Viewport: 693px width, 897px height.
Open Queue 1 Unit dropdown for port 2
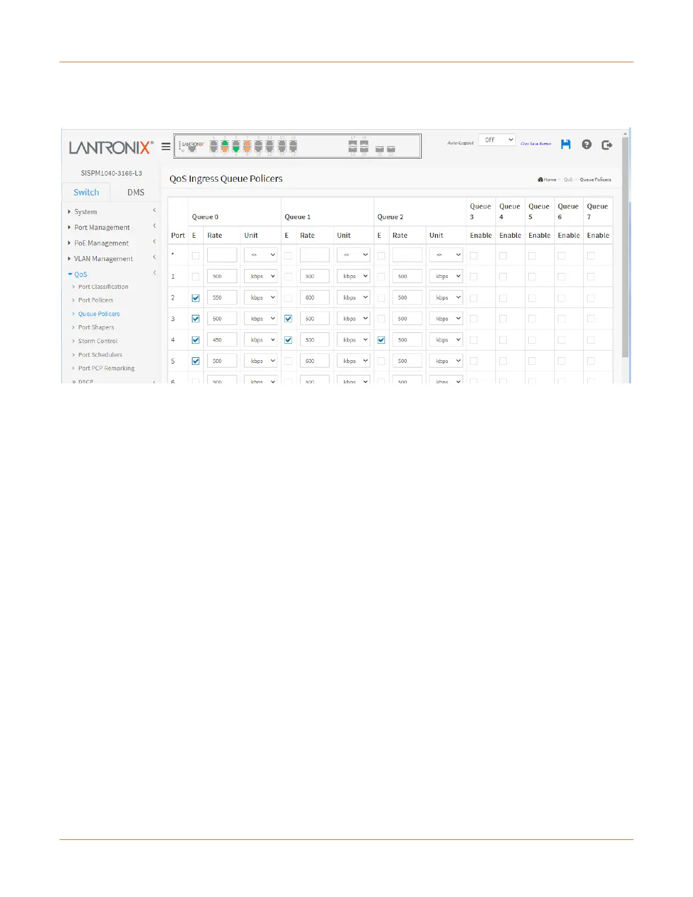tap(353, 297)
